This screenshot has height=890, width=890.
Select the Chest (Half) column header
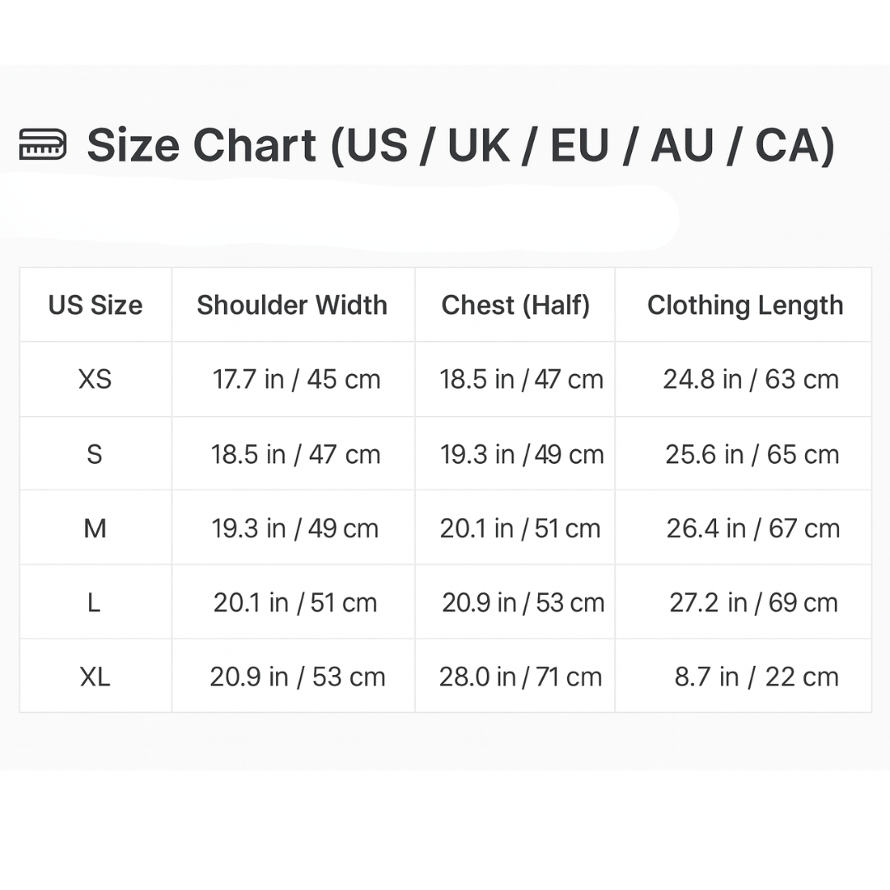coord(516,305)
